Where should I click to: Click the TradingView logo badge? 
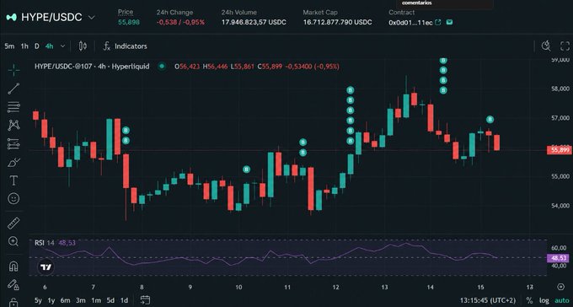[x=46, y=267]
